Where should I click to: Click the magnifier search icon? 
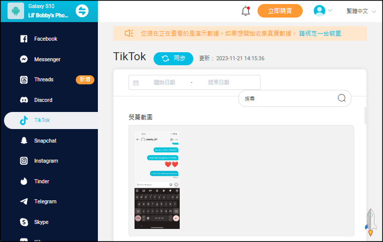click(341, 98)
